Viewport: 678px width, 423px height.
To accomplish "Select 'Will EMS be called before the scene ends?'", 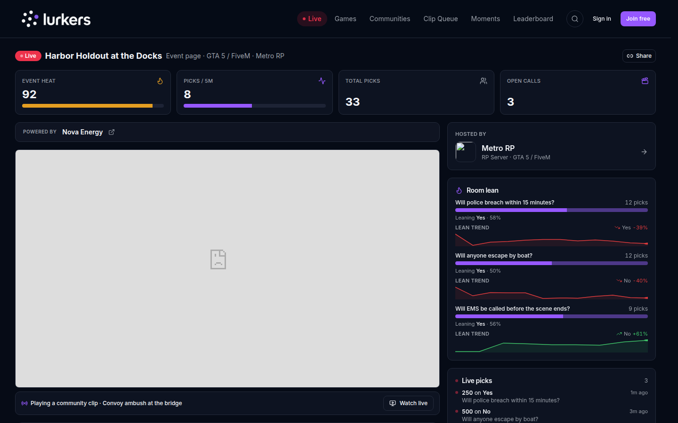I will [x=512, y=309].
